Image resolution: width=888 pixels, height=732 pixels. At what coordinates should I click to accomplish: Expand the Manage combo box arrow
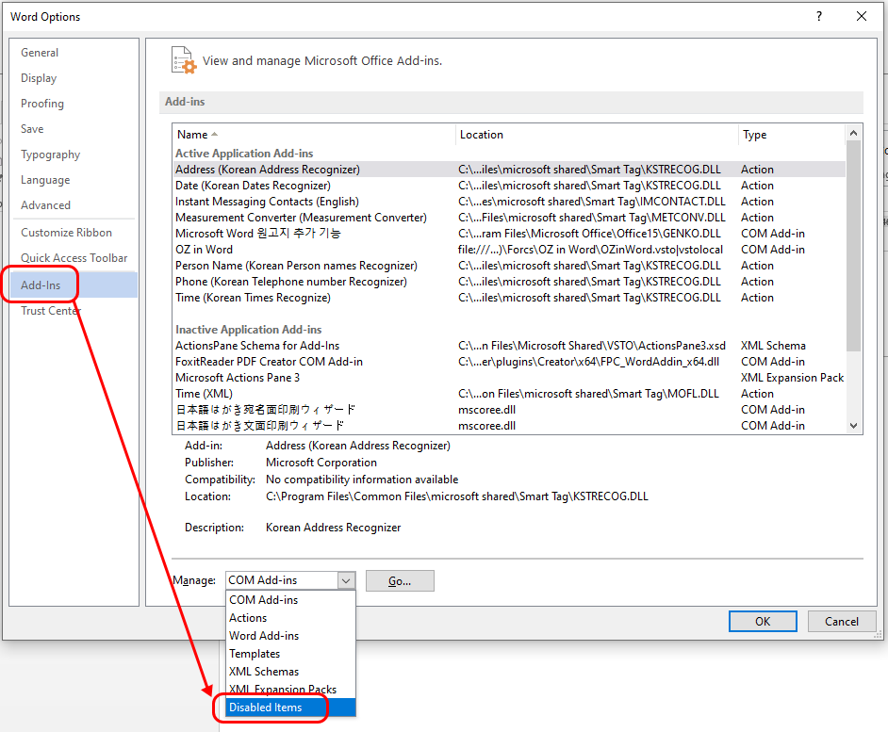pyautogui.click(x=346, y=580)
